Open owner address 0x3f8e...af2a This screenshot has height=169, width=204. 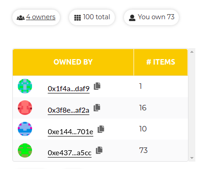point(69,110)
